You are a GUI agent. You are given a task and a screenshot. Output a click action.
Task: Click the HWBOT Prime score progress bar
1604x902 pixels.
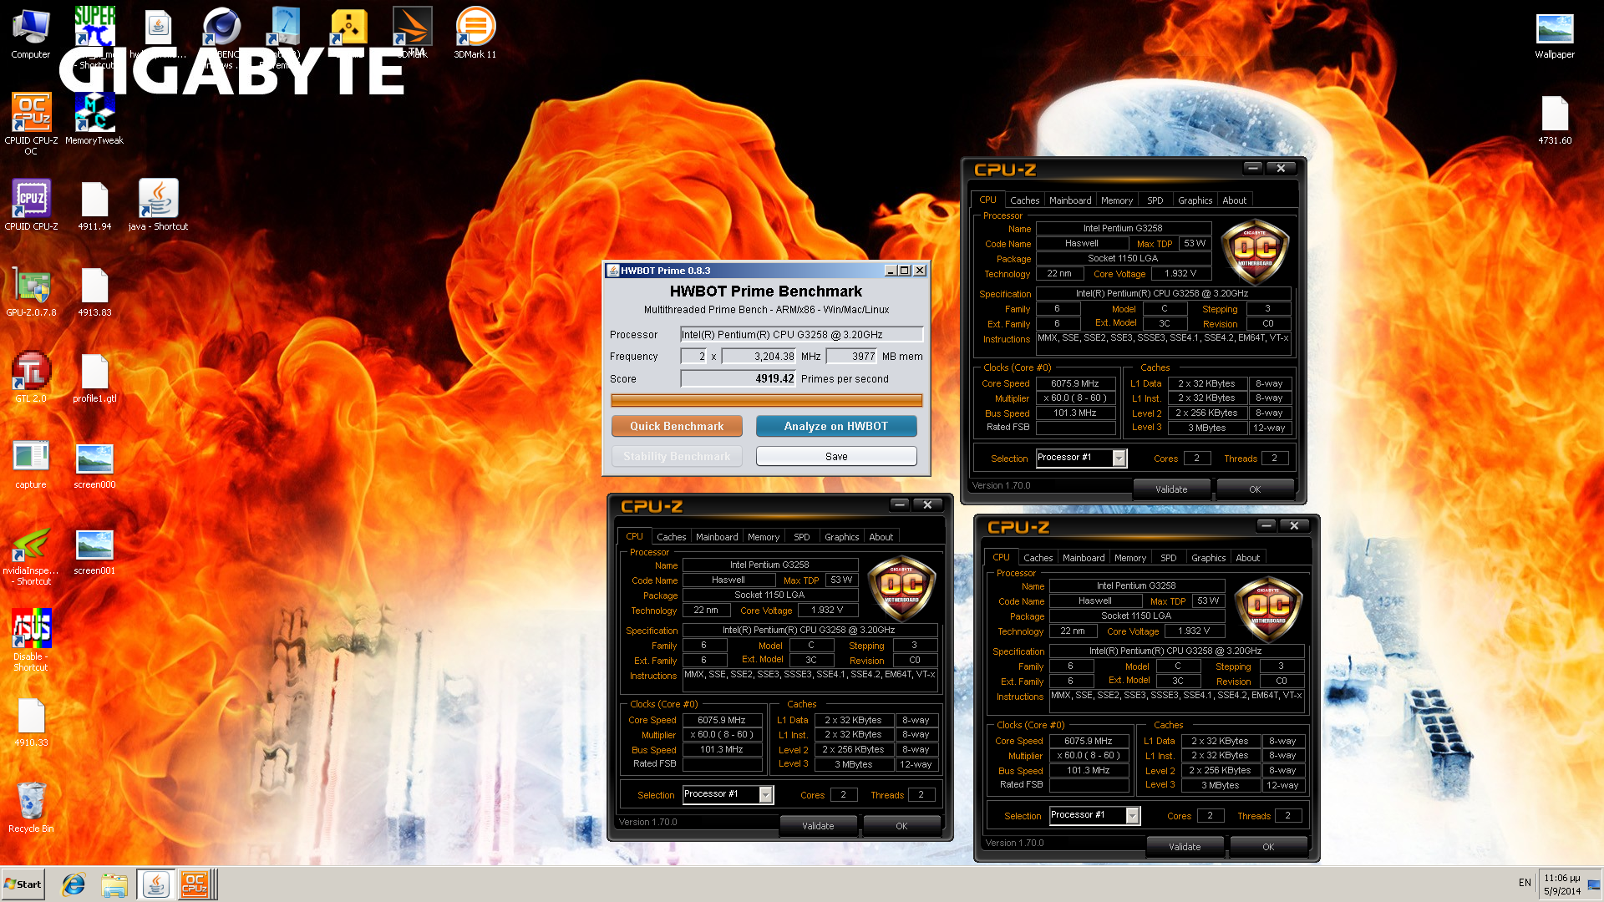[766, 401]
